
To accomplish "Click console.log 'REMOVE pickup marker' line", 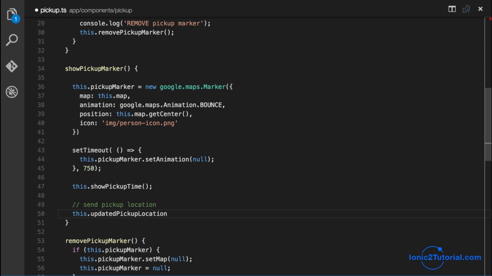I will tap(145, 23).
